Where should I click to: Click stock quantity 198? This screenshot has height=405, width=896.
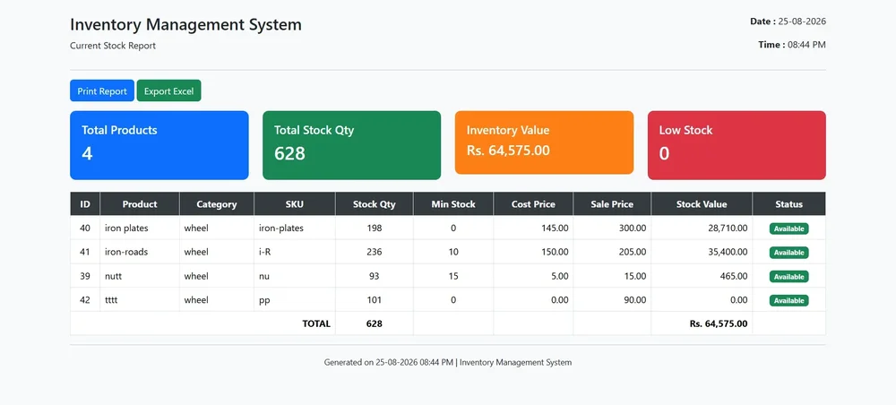point(375,228)
